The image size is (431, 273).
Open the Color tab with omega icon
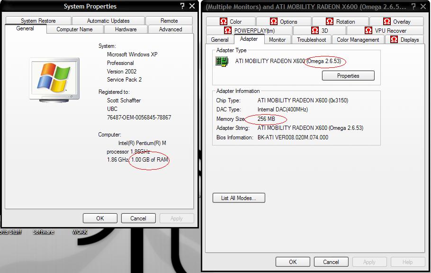[x=231, y=21]
